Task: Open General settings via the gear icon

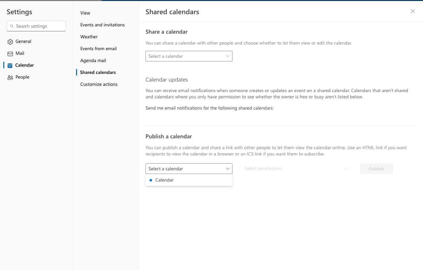Action: pos(10,41)
